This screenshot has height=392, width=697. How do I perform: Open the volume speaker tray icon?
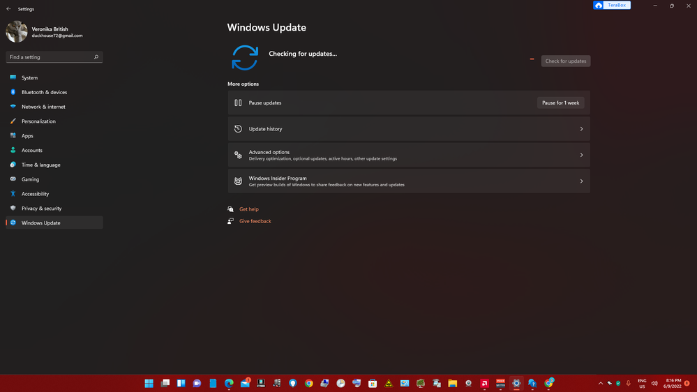click(654, 383)
